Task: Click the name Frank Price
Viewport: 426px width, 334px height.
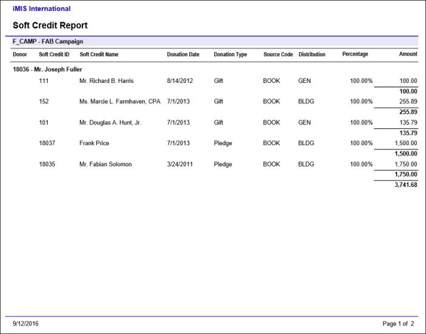Action: coord(95,143)
